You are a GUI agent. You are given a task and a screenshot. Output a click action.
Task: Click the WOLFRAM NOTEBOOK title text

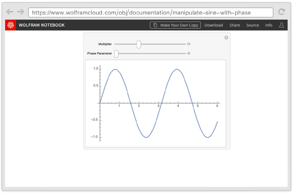[x=42, y=25]
